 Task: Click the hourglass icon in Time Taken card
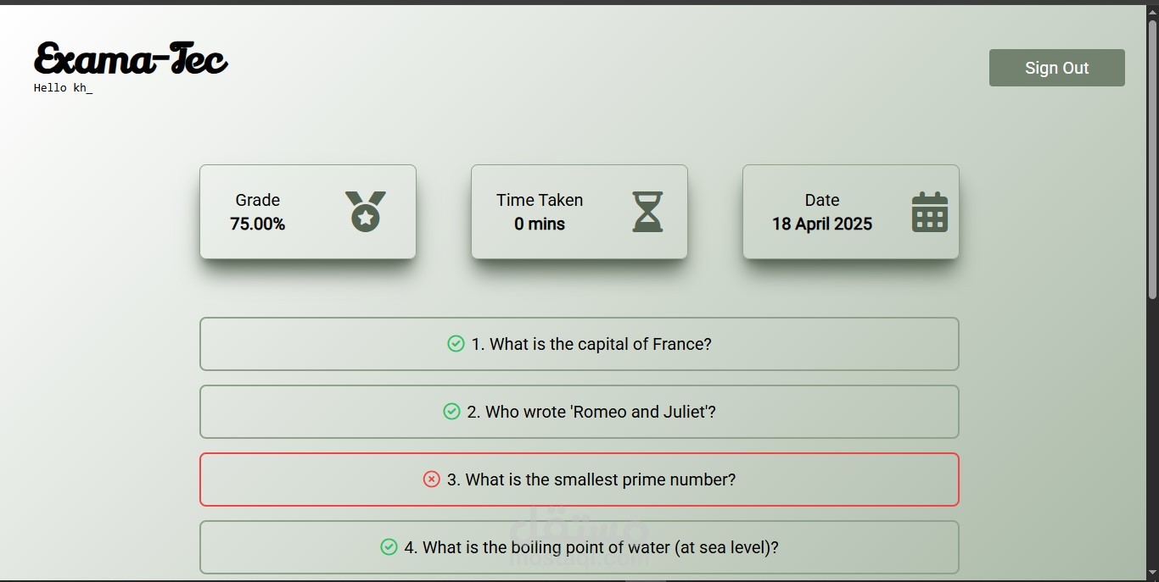[x=647, y=211]
